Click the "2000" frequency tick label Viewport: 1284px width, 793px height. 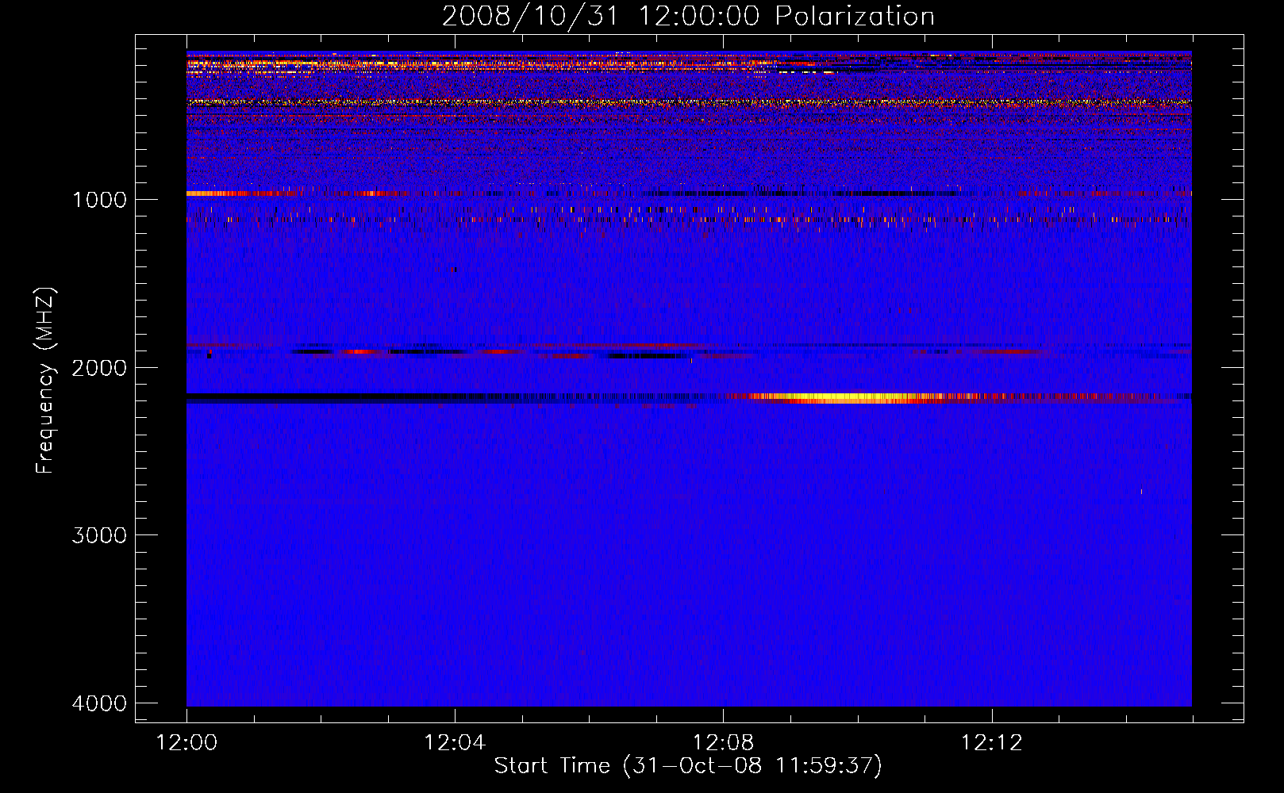(x=99, y=367)
